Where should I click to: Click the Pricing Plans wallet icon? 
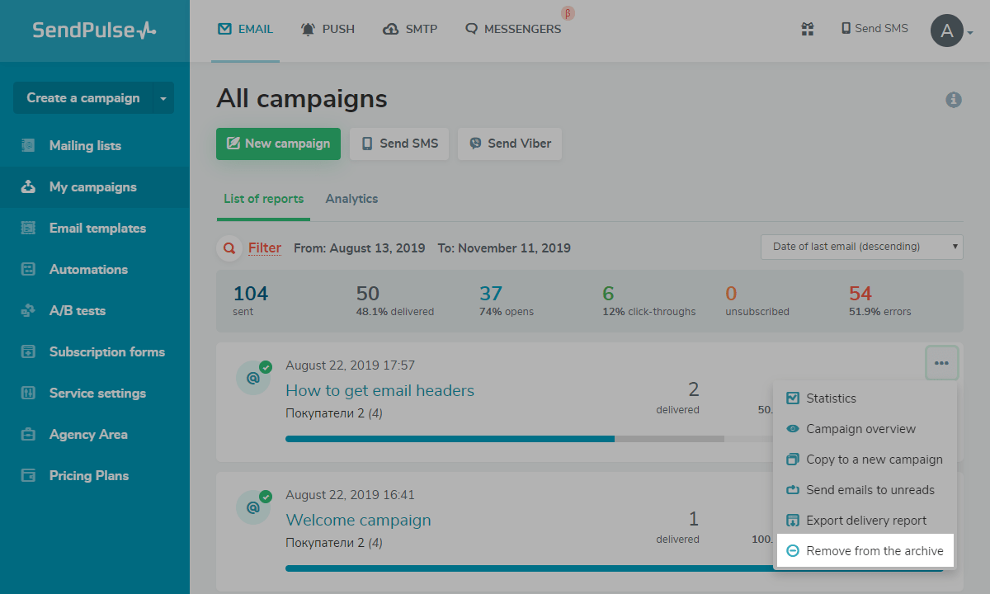[29, 475]
